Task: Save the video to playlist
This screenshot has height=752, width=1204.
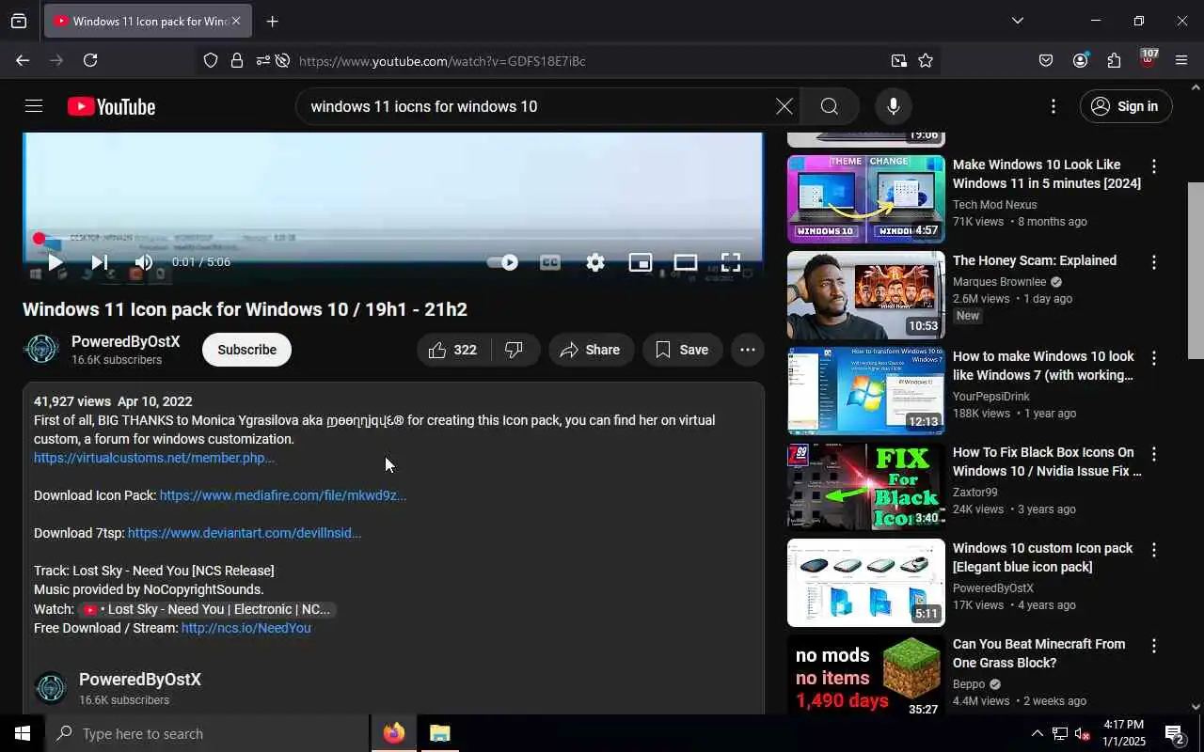Action: pyautogui.click(x=682, y=350)
